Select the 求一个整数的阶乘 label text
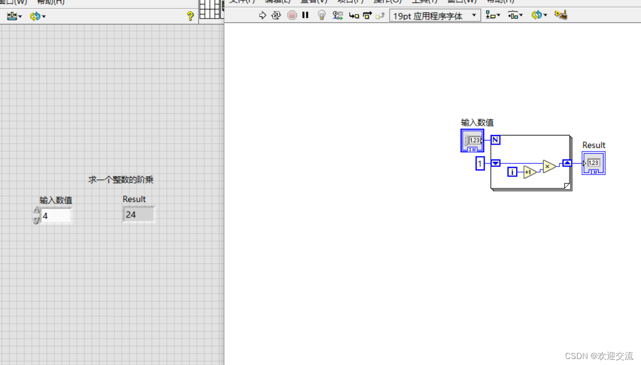This screenshot has height=365, width=641. coord(121,180)
